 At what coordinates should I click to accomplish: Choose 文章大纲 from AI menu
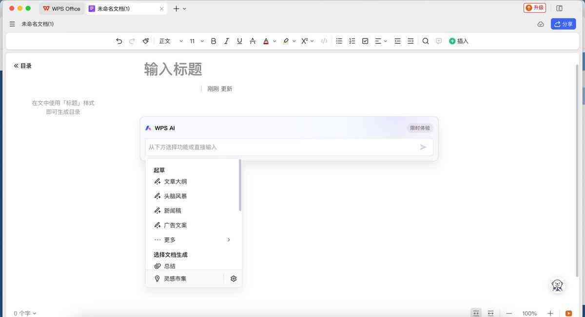pos(194,181)
